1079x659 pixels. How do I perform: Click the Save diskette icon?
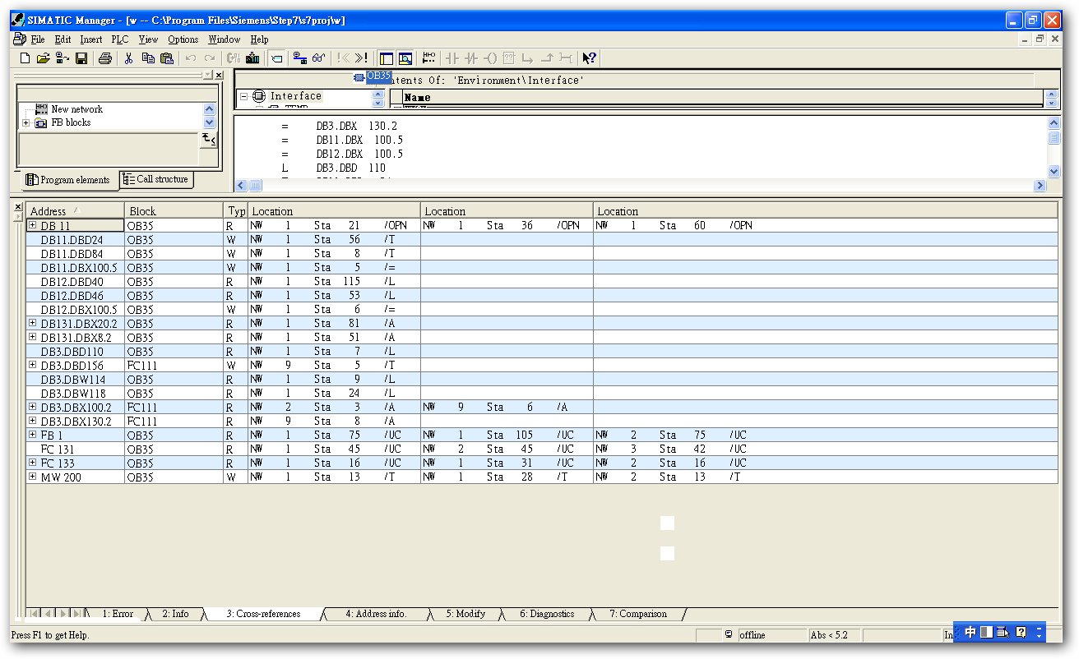pos(81,58)
